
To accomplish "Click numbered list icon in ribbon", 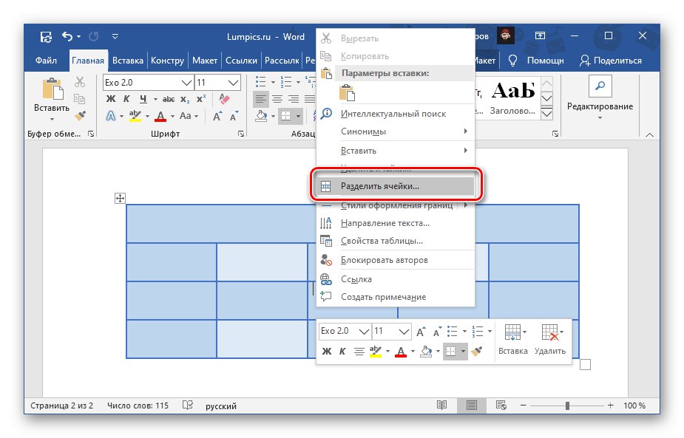I will (286, 81).
